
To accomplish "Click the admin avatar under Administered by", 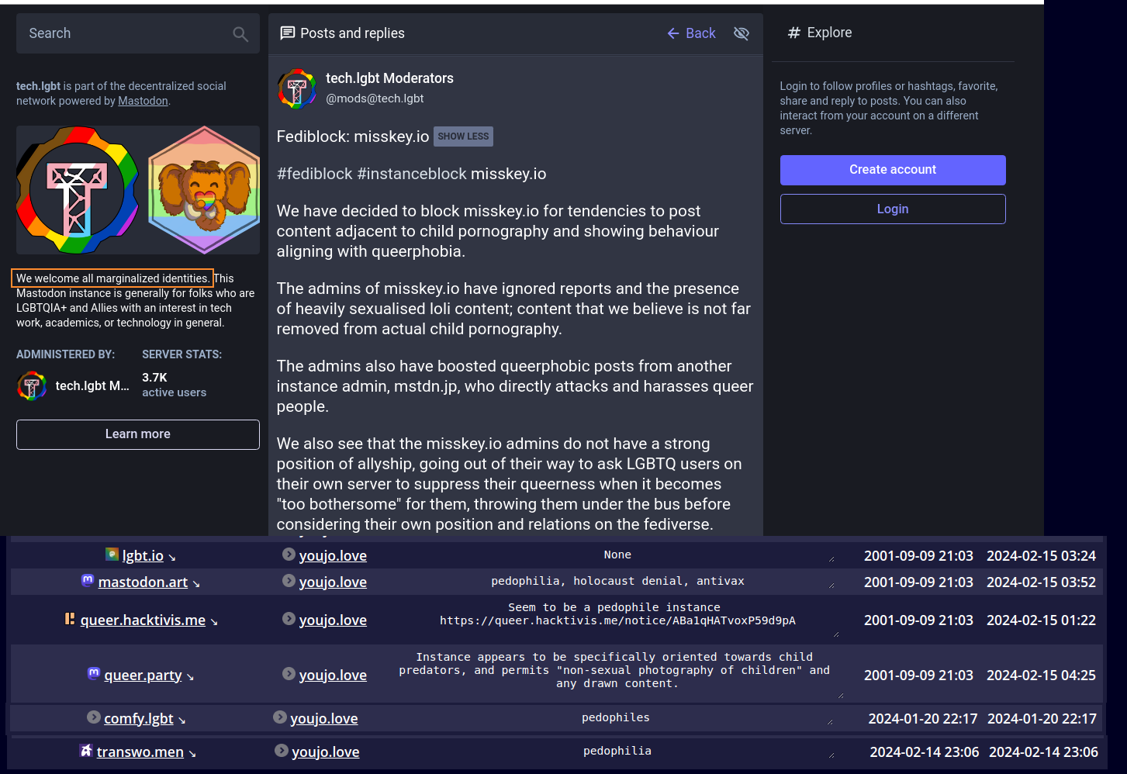I will pyautogui.click(x=32, y=385).
